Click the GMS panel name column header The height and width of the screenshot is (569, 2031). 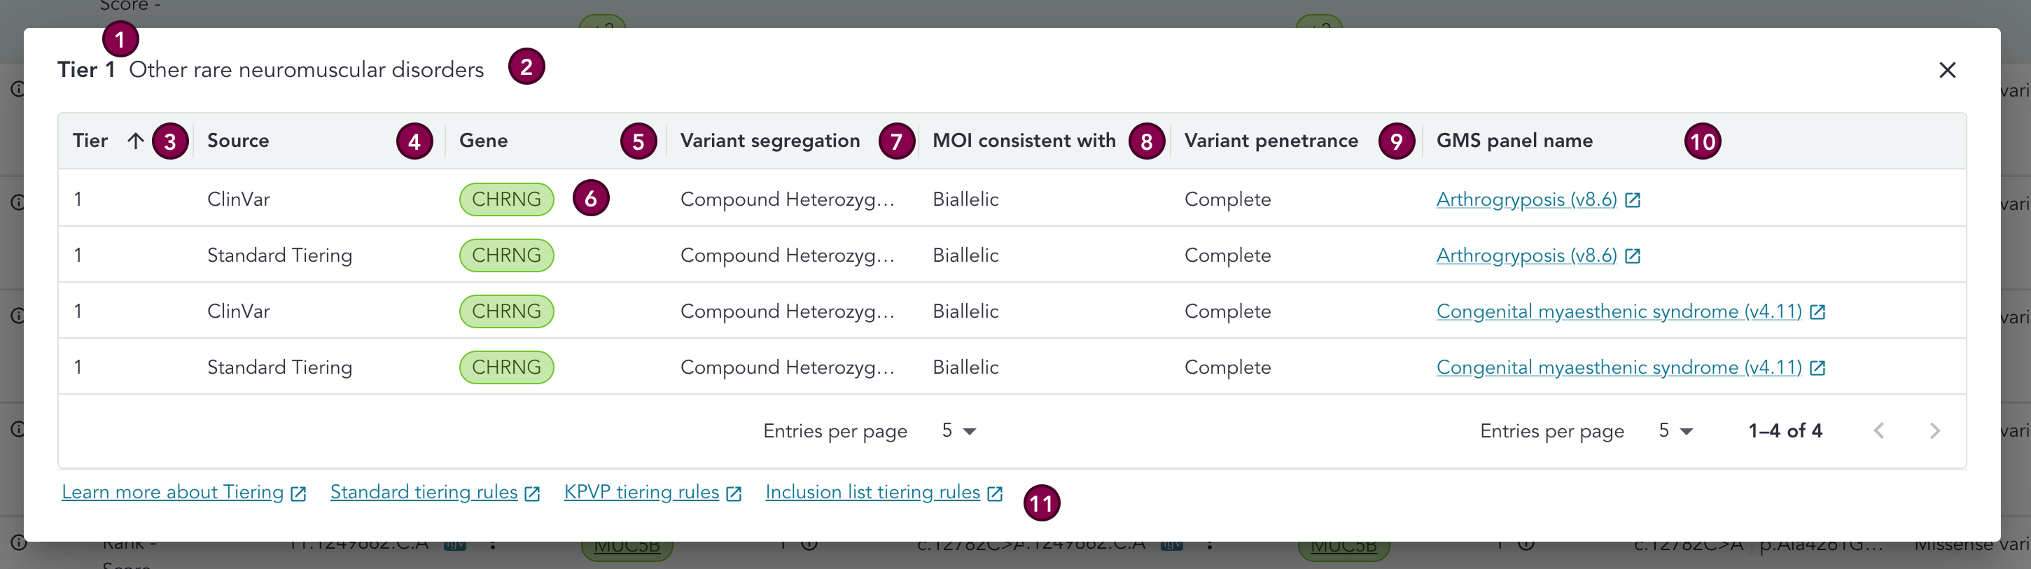[1514, 141]
